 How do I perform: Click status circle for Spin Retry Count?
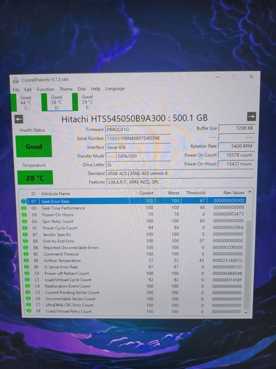coord(25,221)
